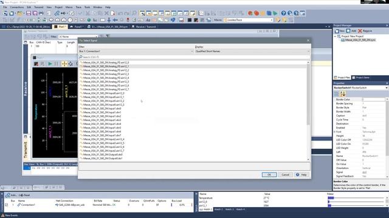The height and width of the screenshot is (218, 389).
Task: Select signal Analog_F0.ain12_0 in the list
Action: 106,62
